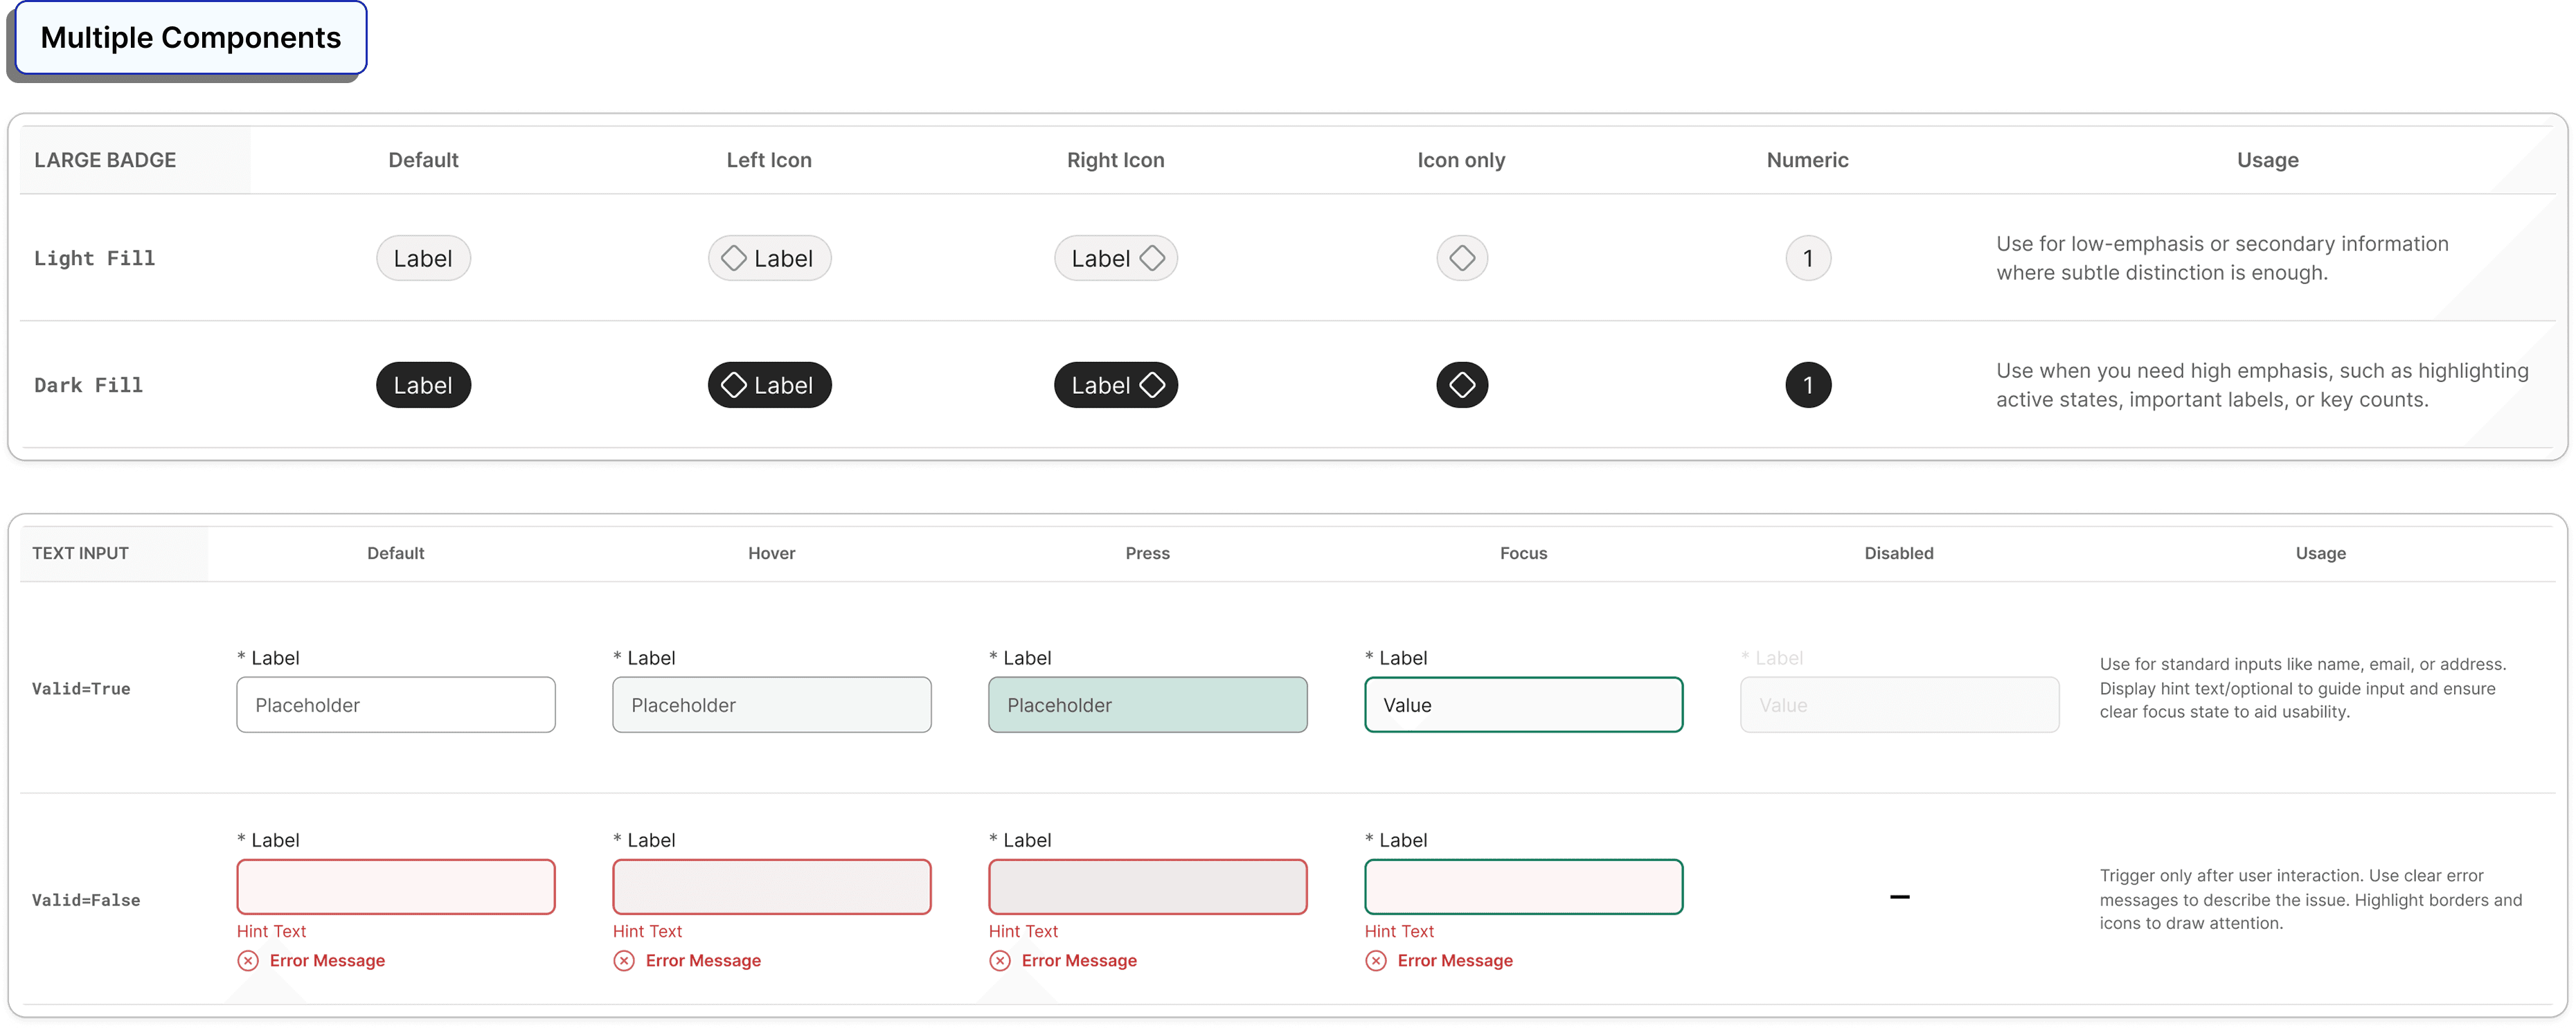Click the invalid Focus green-bordered input
Screen dimensions: 2576x1028
pyautogui.click(x=1523, y=887)
